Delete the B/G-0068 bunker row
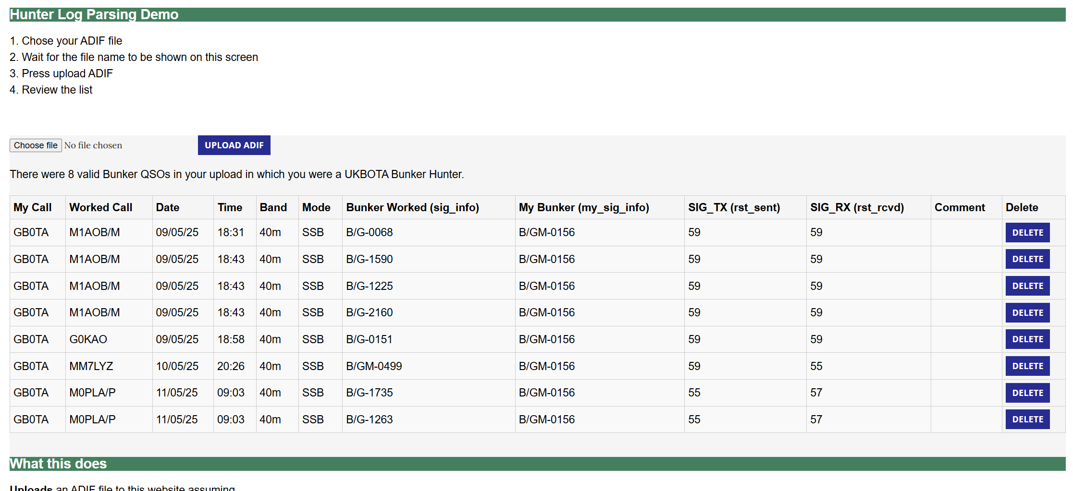This screenshot has height=491, width=1073. coord(1027,233)
